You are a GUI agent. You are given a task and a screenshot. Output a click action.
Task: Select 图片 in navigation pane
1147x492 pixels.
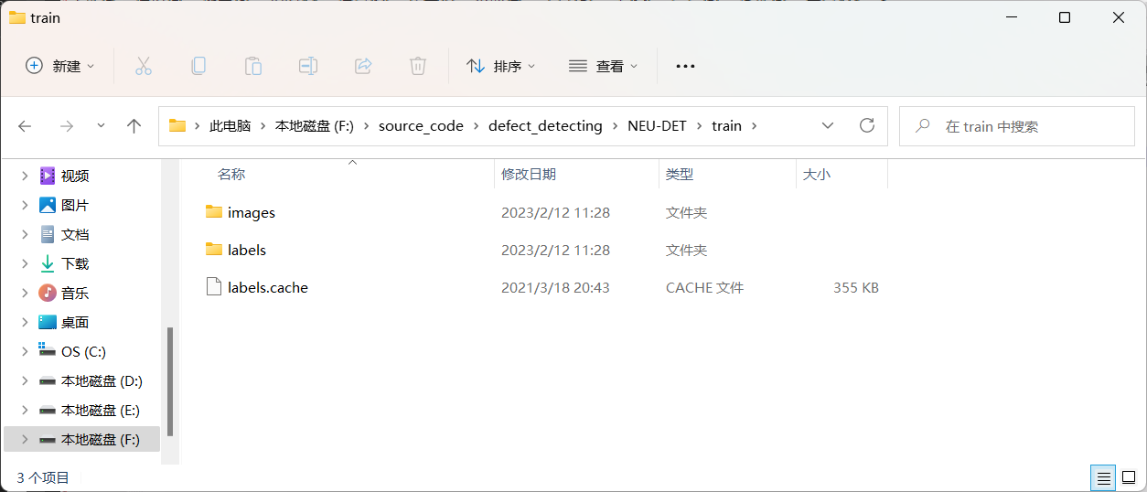click(75, 205)
